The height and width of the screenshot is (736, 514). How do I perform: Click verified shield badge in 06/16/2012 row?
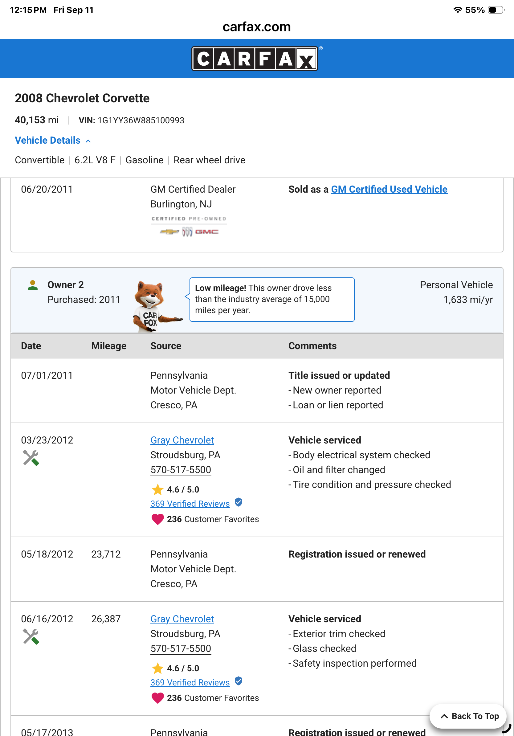coord(239,681)
